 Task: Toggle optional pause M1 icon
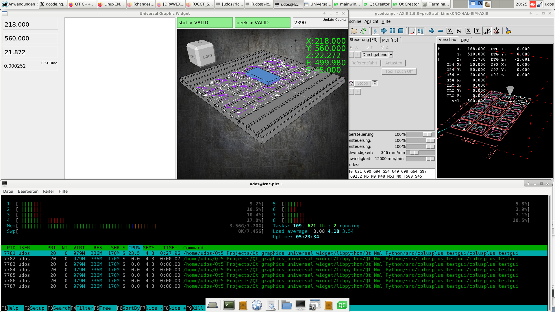click(x=421, y=31)
